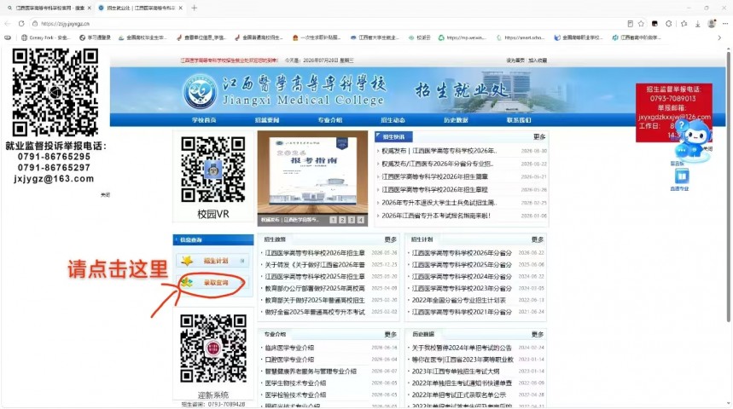Click 更多 in the 专业介绍 panel
This screenshot has width=733, height=409.
tap(390, 334)
